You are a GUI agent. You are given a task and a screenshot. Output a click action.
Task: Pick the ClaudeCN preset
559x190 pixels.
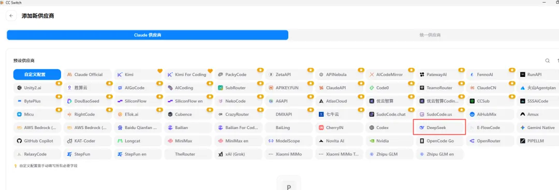pos(490,88)
